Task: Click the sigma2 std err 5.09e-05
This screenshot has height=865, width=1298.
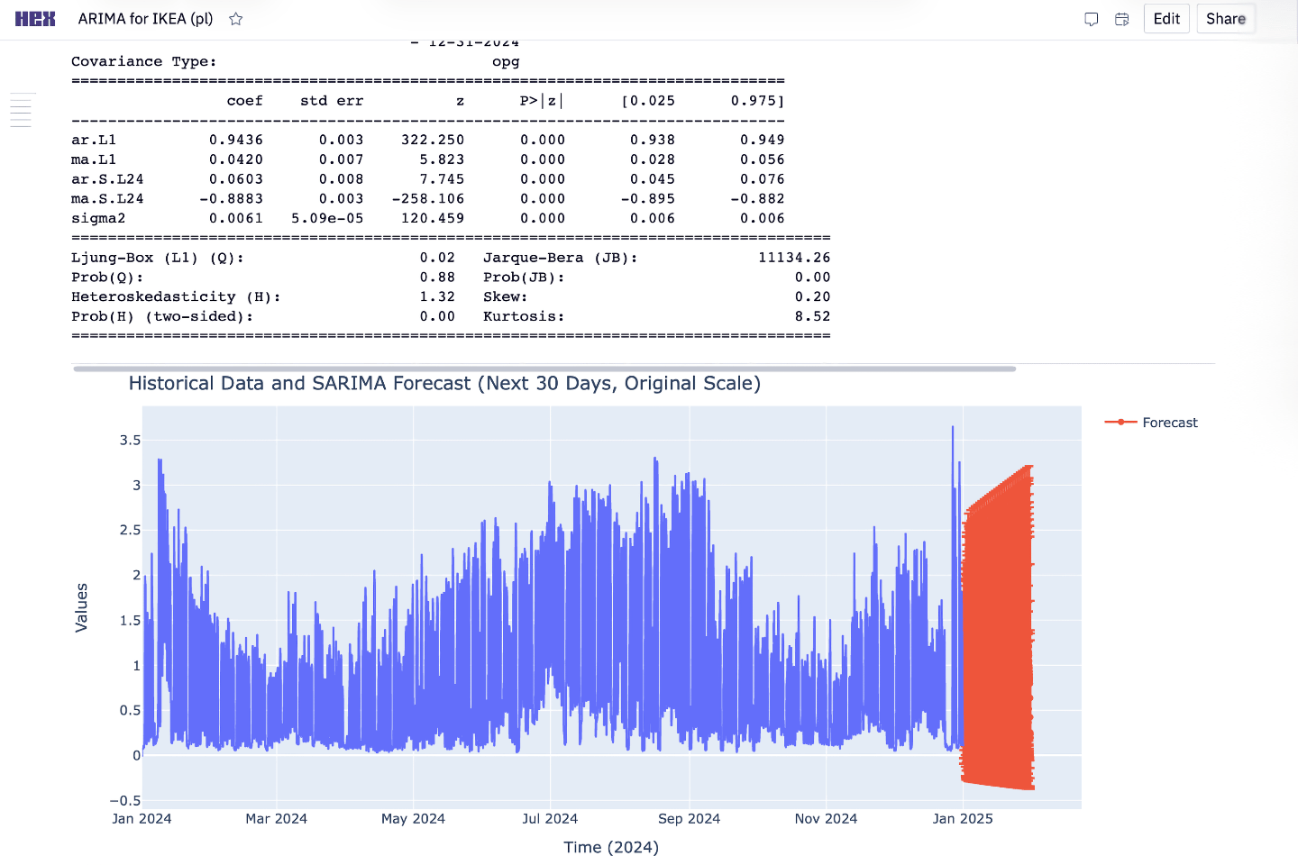Action: pos(327,218)
